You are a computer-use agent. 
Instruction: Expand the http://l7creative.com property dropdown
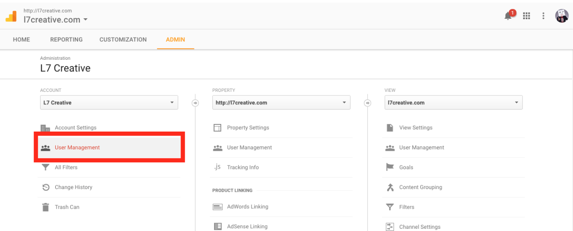(x=281, y=103)
